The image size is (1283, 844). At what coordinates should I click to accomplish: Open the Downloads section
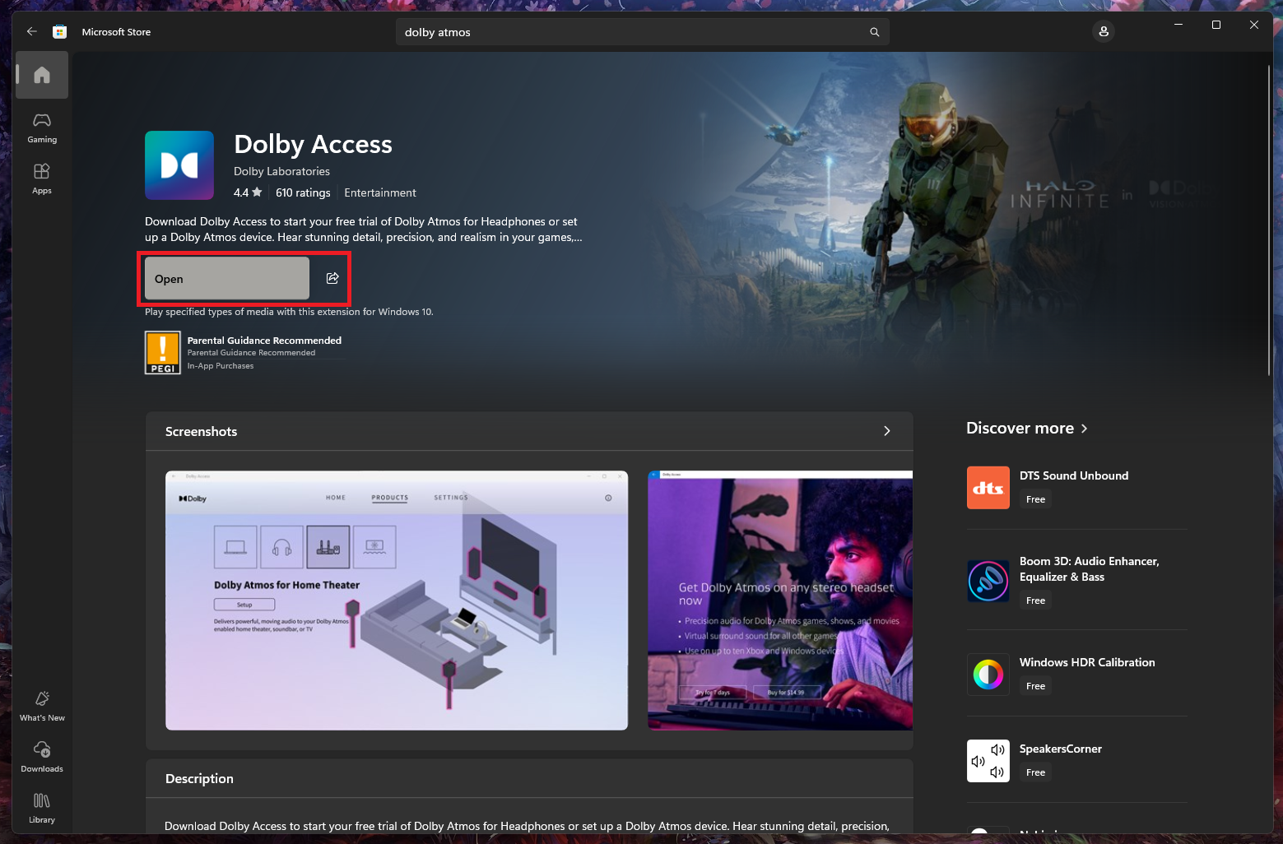tap(42, 757)
